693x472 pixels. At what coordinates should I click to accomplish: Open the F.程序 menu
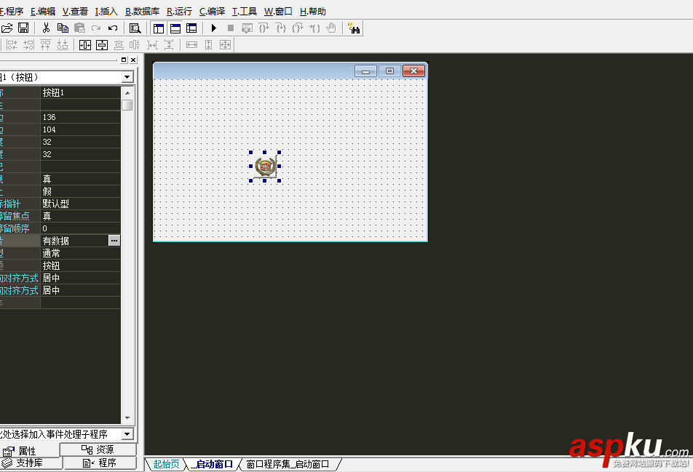[x=12, y=12]
